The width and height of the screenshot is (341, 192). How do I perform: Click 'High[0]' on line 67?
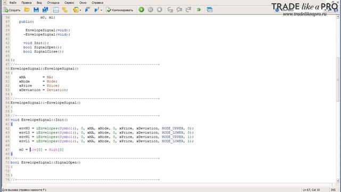56,150
